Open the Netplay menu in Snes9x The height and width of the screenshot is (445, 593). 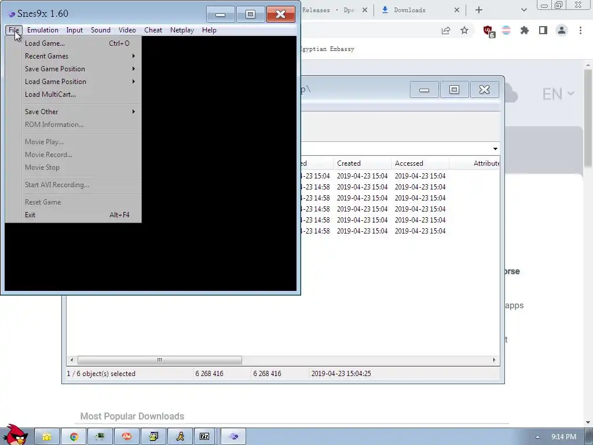point(182,30)
